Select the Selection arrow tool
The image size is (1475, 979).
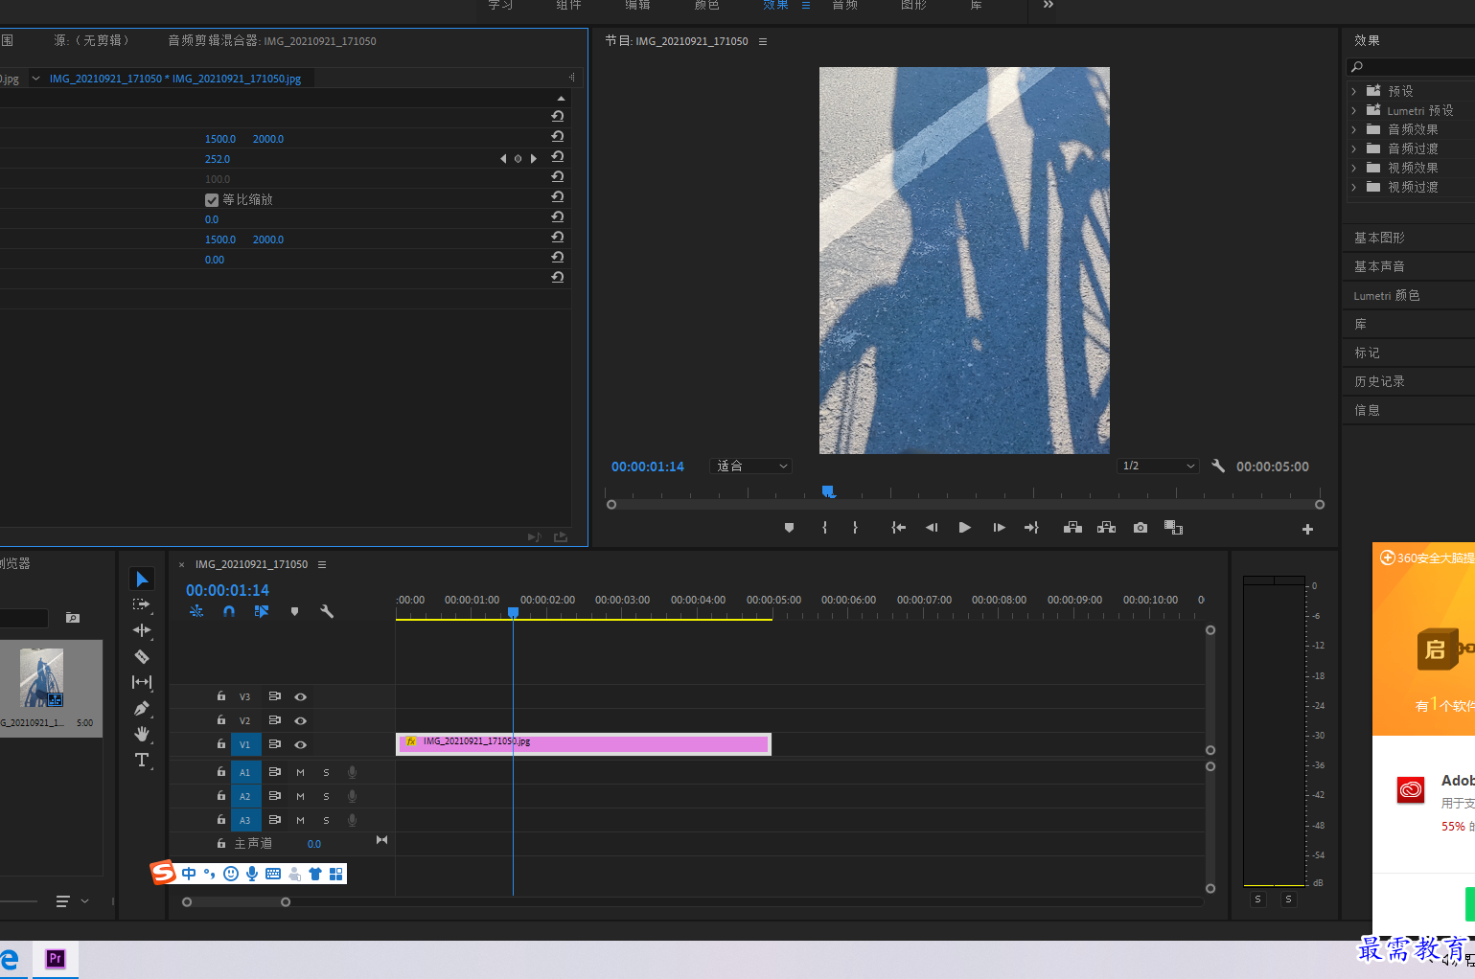click(x=142, y=580)
